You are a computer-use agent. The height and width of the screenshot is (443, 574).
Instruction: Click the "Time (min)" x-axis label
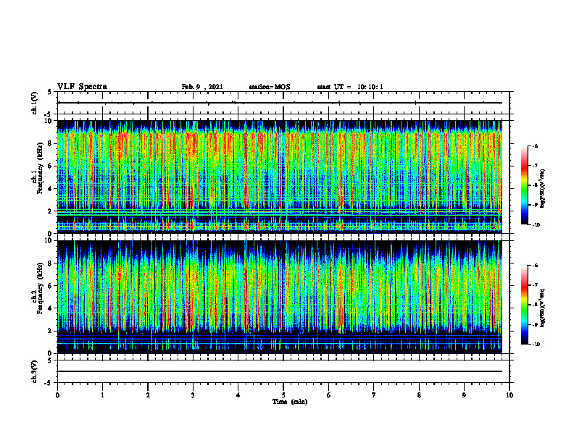tap(290, 402)
